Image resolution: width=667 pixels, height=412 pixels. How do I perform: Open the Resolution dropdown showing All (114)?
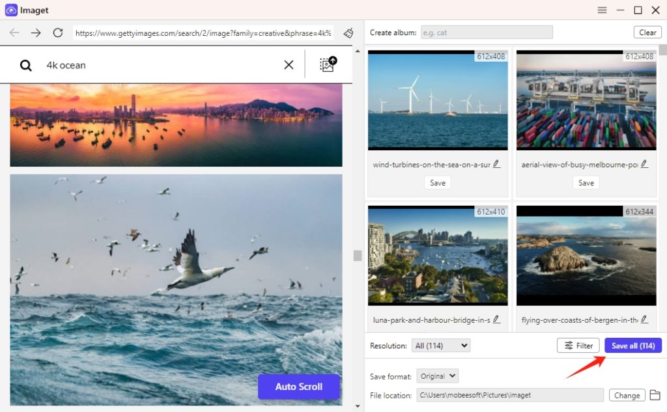[x=440, y=346]
